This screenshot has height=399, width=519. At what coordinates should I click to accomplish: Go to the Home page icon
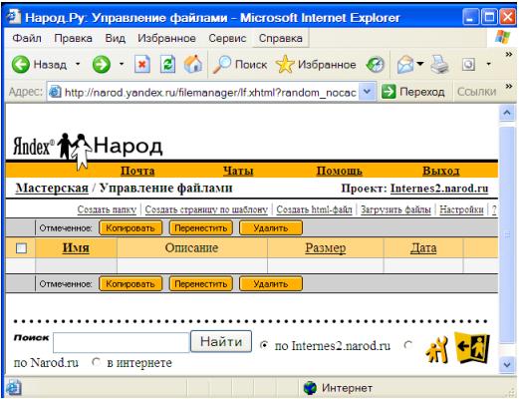coord(193,64)
